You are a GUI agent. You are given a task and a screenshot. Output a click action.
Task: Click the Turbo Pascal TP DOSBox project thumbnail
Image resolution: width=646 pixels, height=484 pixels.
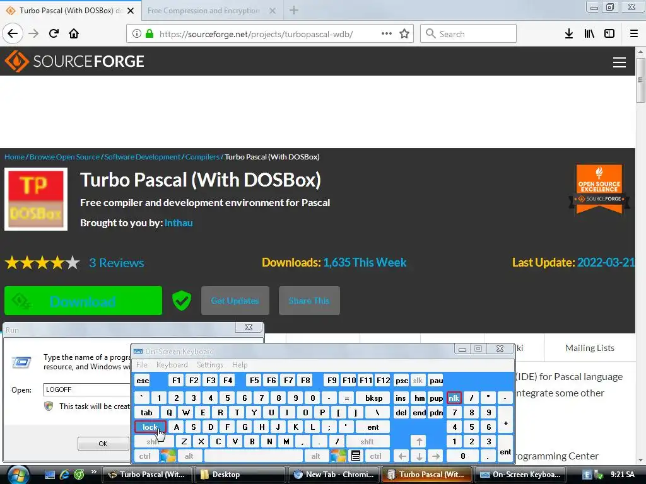click(x=36, y=199)
